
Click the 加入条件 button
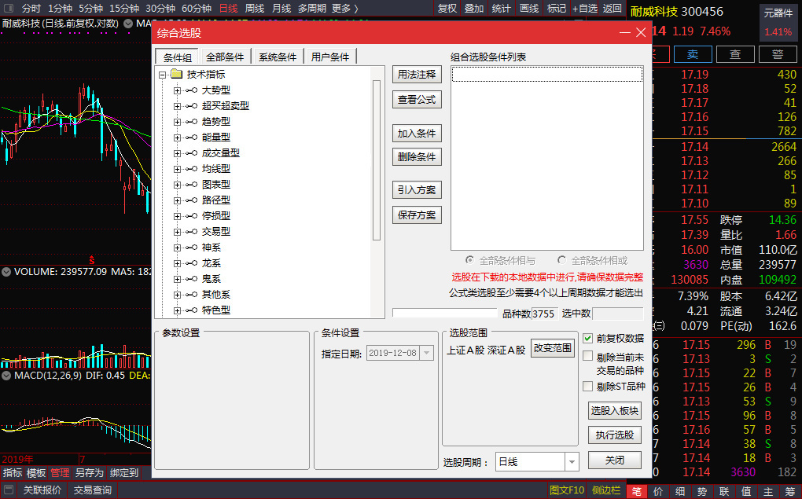(x=417, y=134)
